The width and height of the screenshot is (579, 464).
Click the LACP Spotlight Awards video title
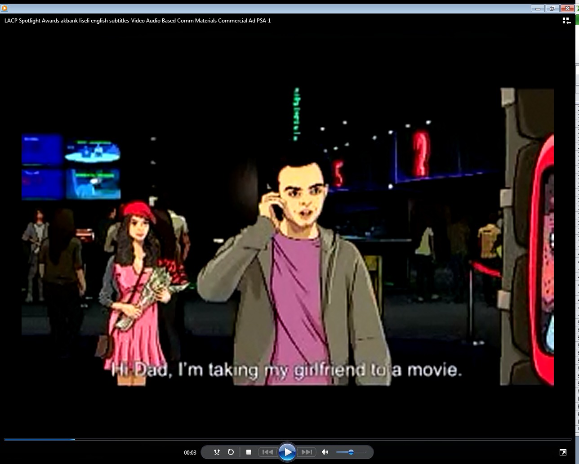click(138, 21)
